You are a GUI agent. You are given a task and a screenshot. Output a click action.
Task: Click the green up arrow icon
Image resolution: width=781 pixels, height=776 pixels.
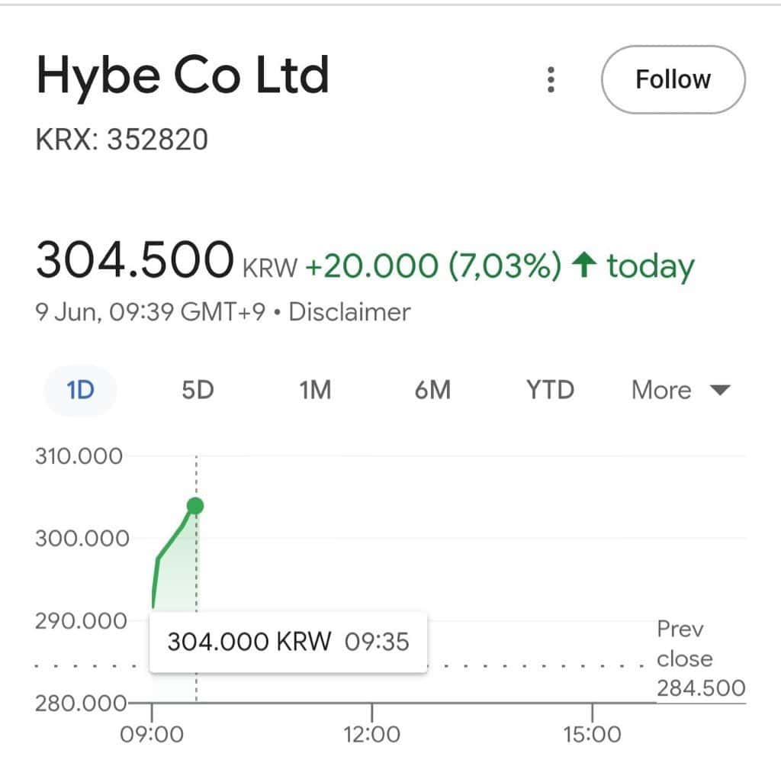tap(585, 266)
